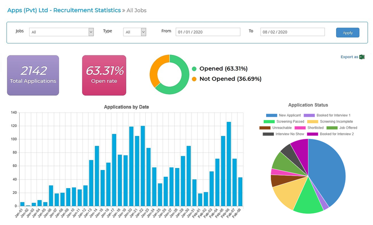
Task: Click the pink Shortlisted legend swatch
Action: [300, 128]
